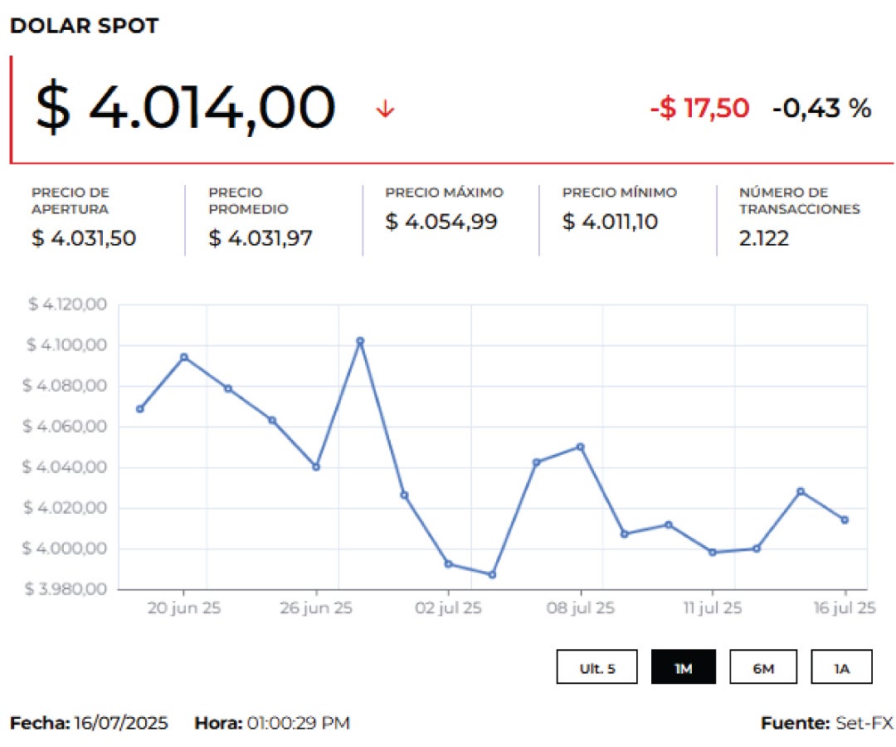
Task: Click the main $ 4.014,00 spot price
Action: pos(185,109)
